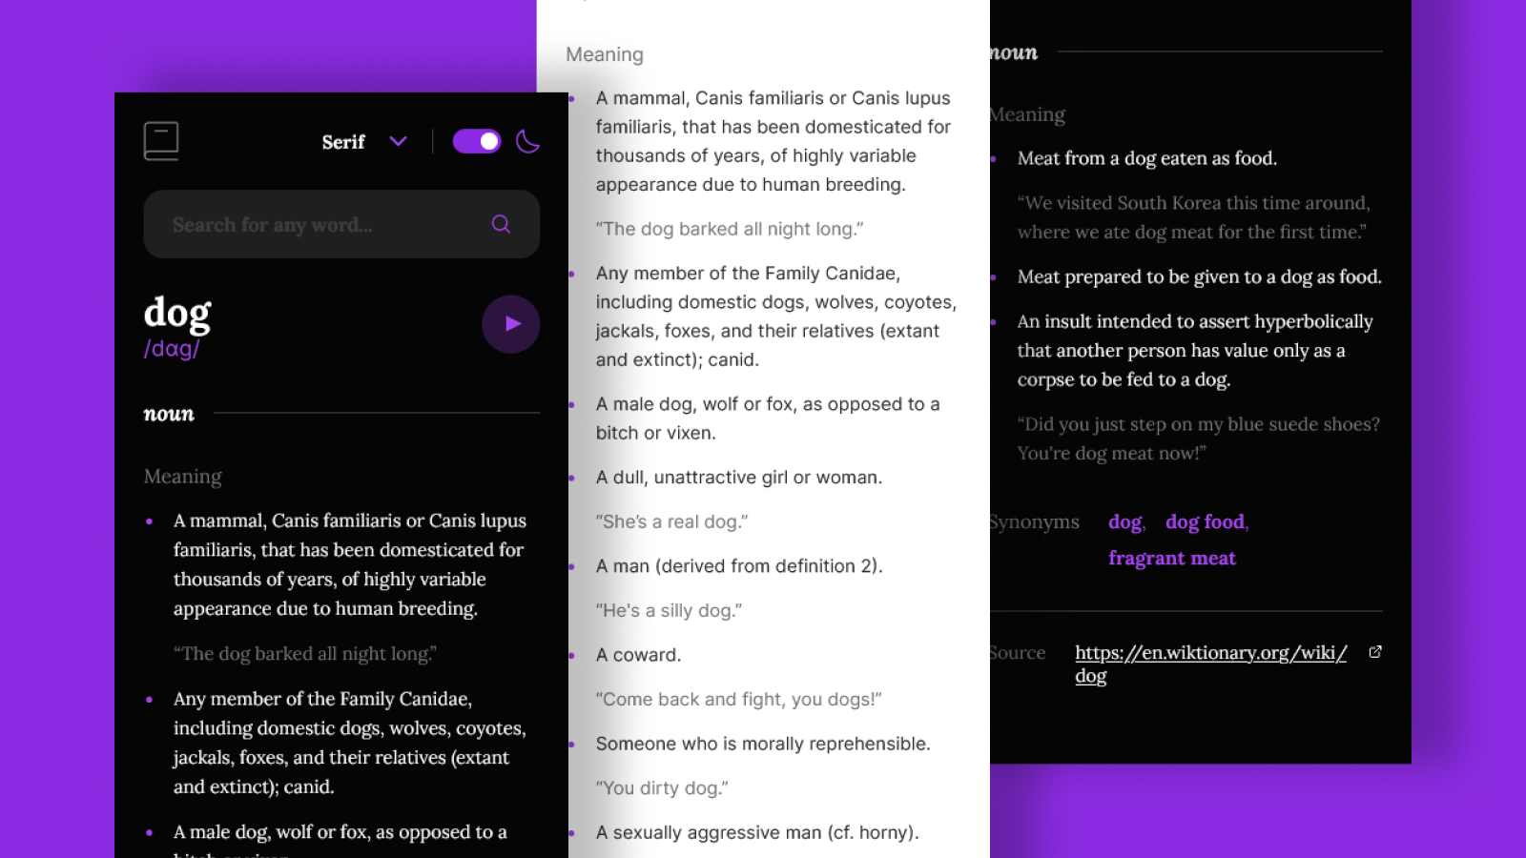
Task: Open the synonym link 'dog'
Action: (1124, 522)
